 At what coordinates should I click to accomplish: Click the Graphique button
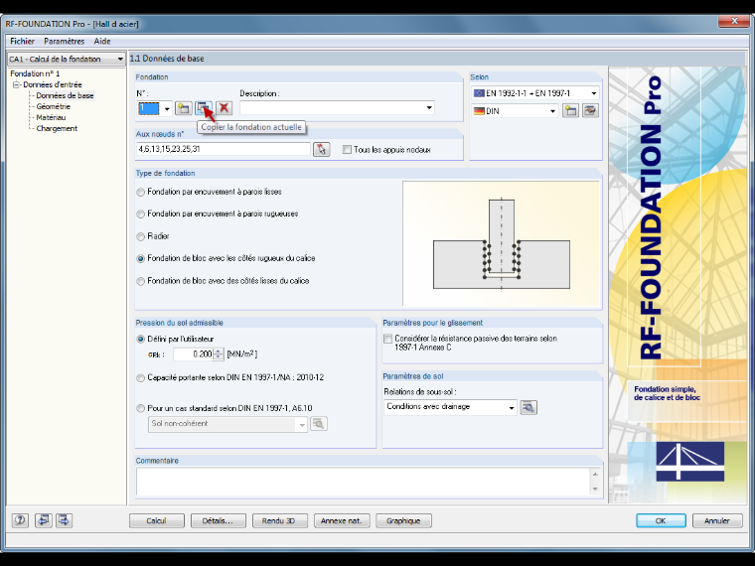pos(403,520)
